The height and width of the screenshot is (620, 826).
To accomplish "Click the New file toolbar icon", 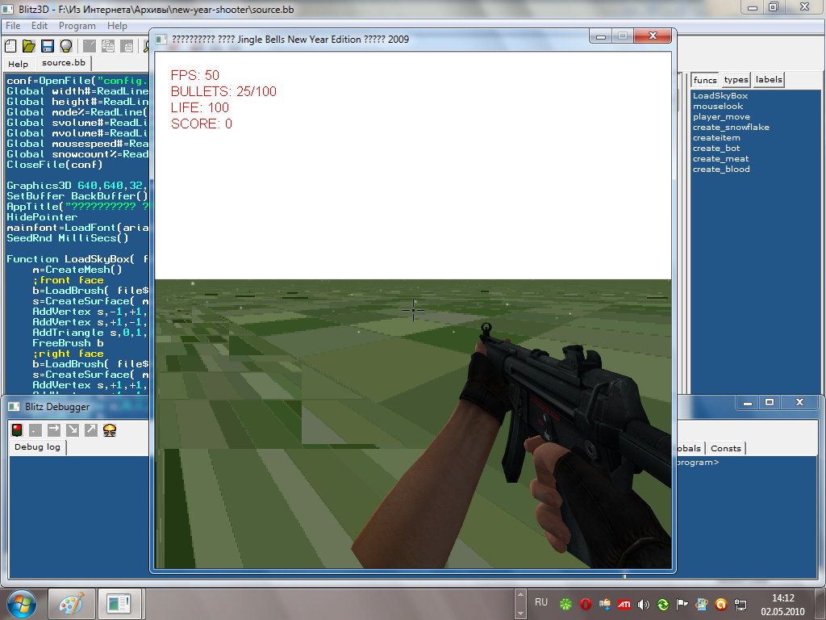I will point(11,45).
